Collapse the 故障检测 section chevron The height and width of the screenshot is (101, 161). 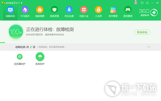[149, 47]
